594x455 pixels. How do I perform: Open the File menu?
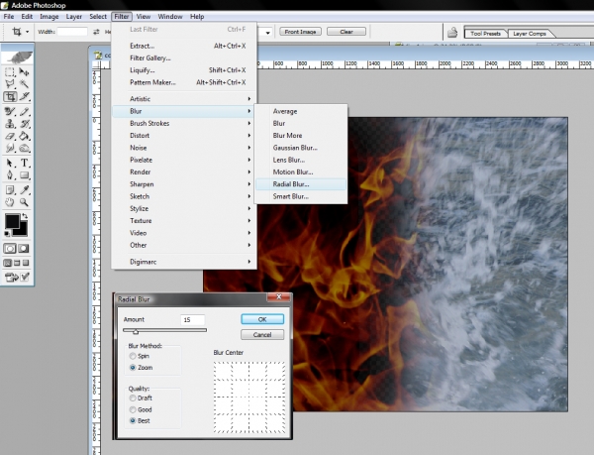coord(9,17)
